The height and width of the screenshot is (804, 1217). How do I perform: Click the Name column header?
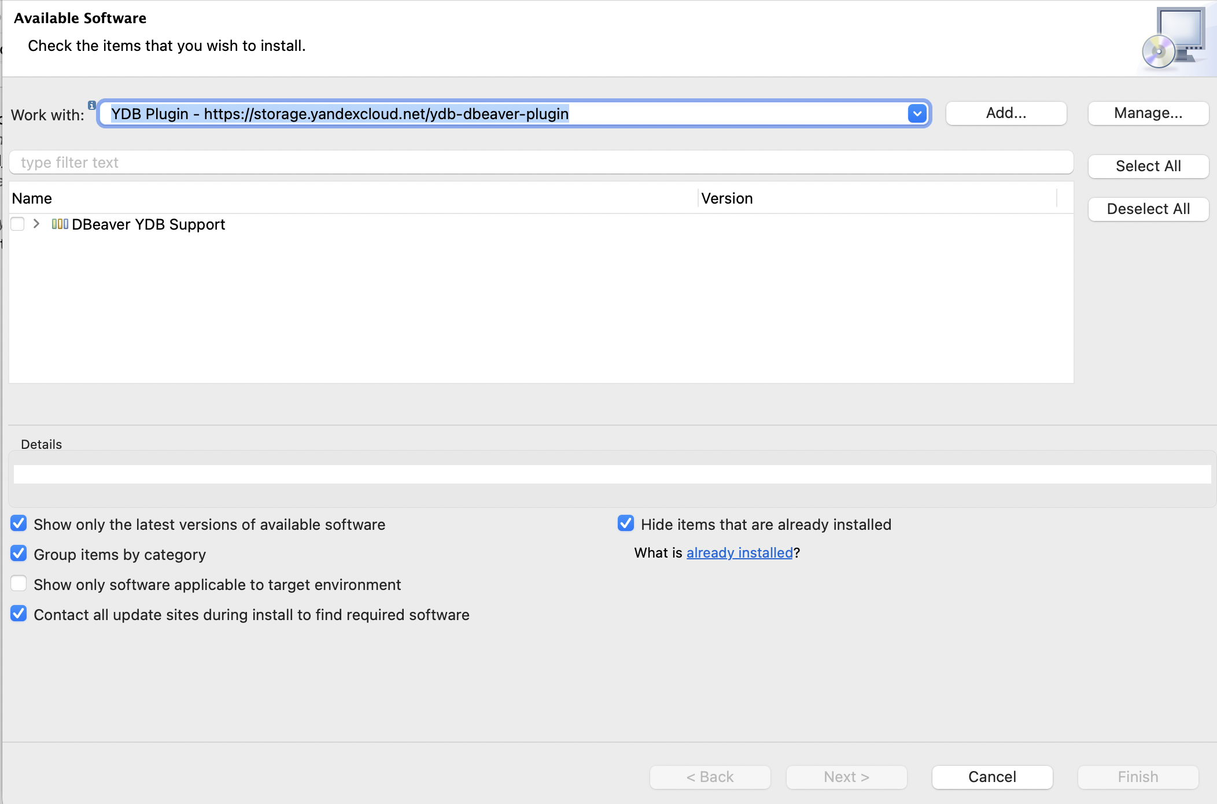[x=353, y=198]
